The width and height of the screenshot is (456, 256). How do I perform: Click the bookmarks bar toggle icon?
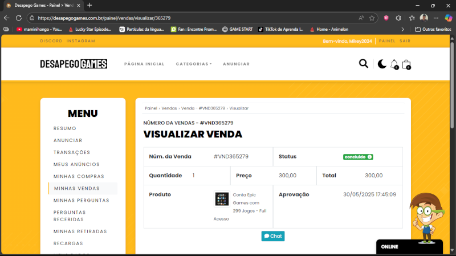tap(6, 30)
